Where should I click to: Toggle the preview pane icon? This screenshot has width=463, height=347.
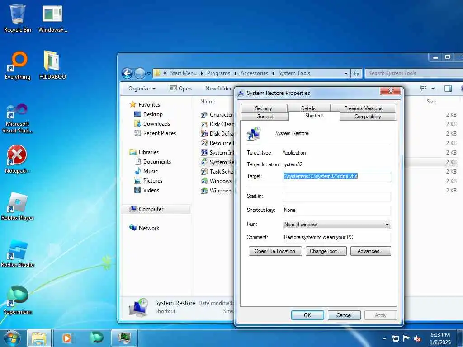448,89
